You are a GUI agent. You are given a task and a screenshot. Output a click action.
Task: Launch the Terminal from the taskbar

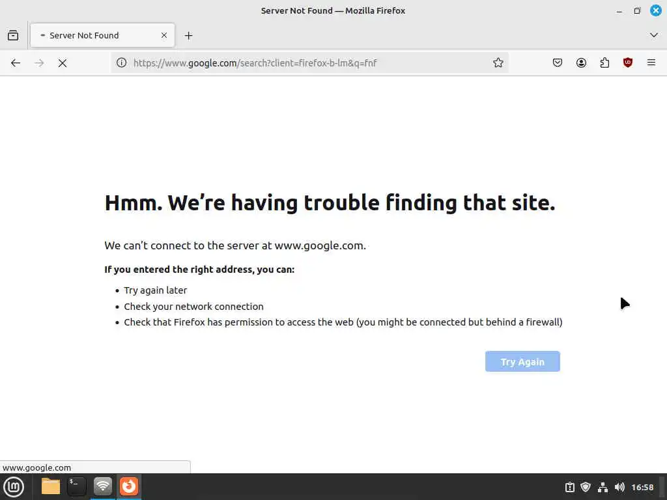point(77,487)
